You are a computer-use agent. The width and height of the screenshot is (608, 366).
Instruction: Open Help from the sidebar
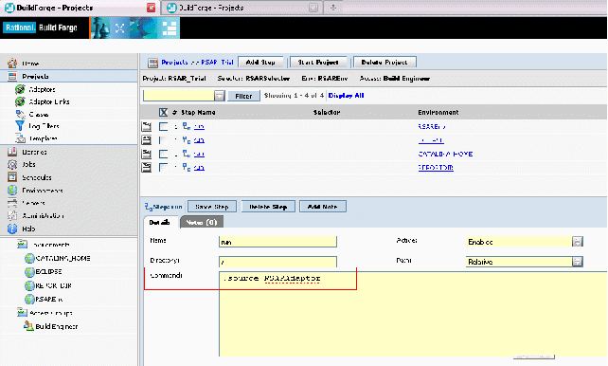28,229
